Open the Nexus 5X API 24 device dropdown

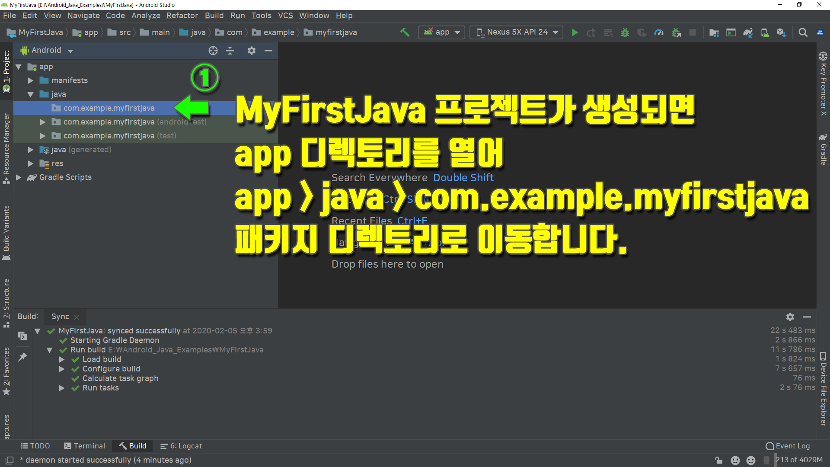coord(517,32)
